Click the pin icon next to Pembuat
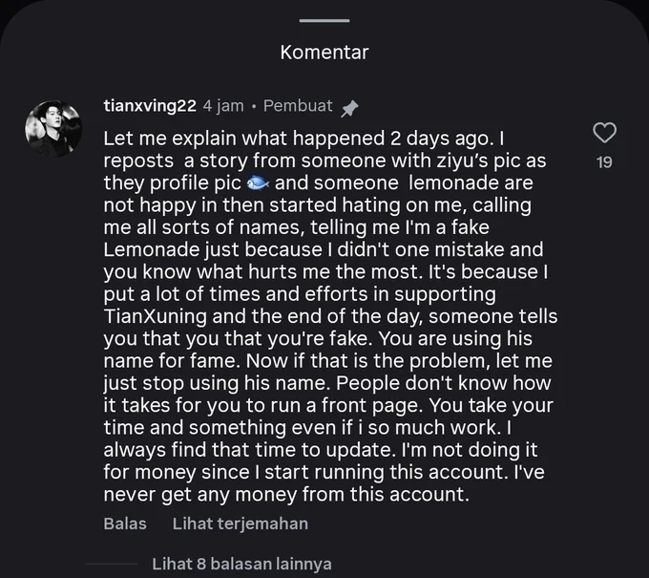Viewport: 649px width, 578px height. click(349, 108)
